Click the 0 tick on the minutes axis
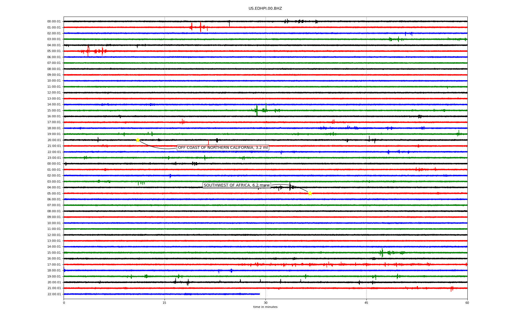The image size is (531, 332). click(64, 303)
